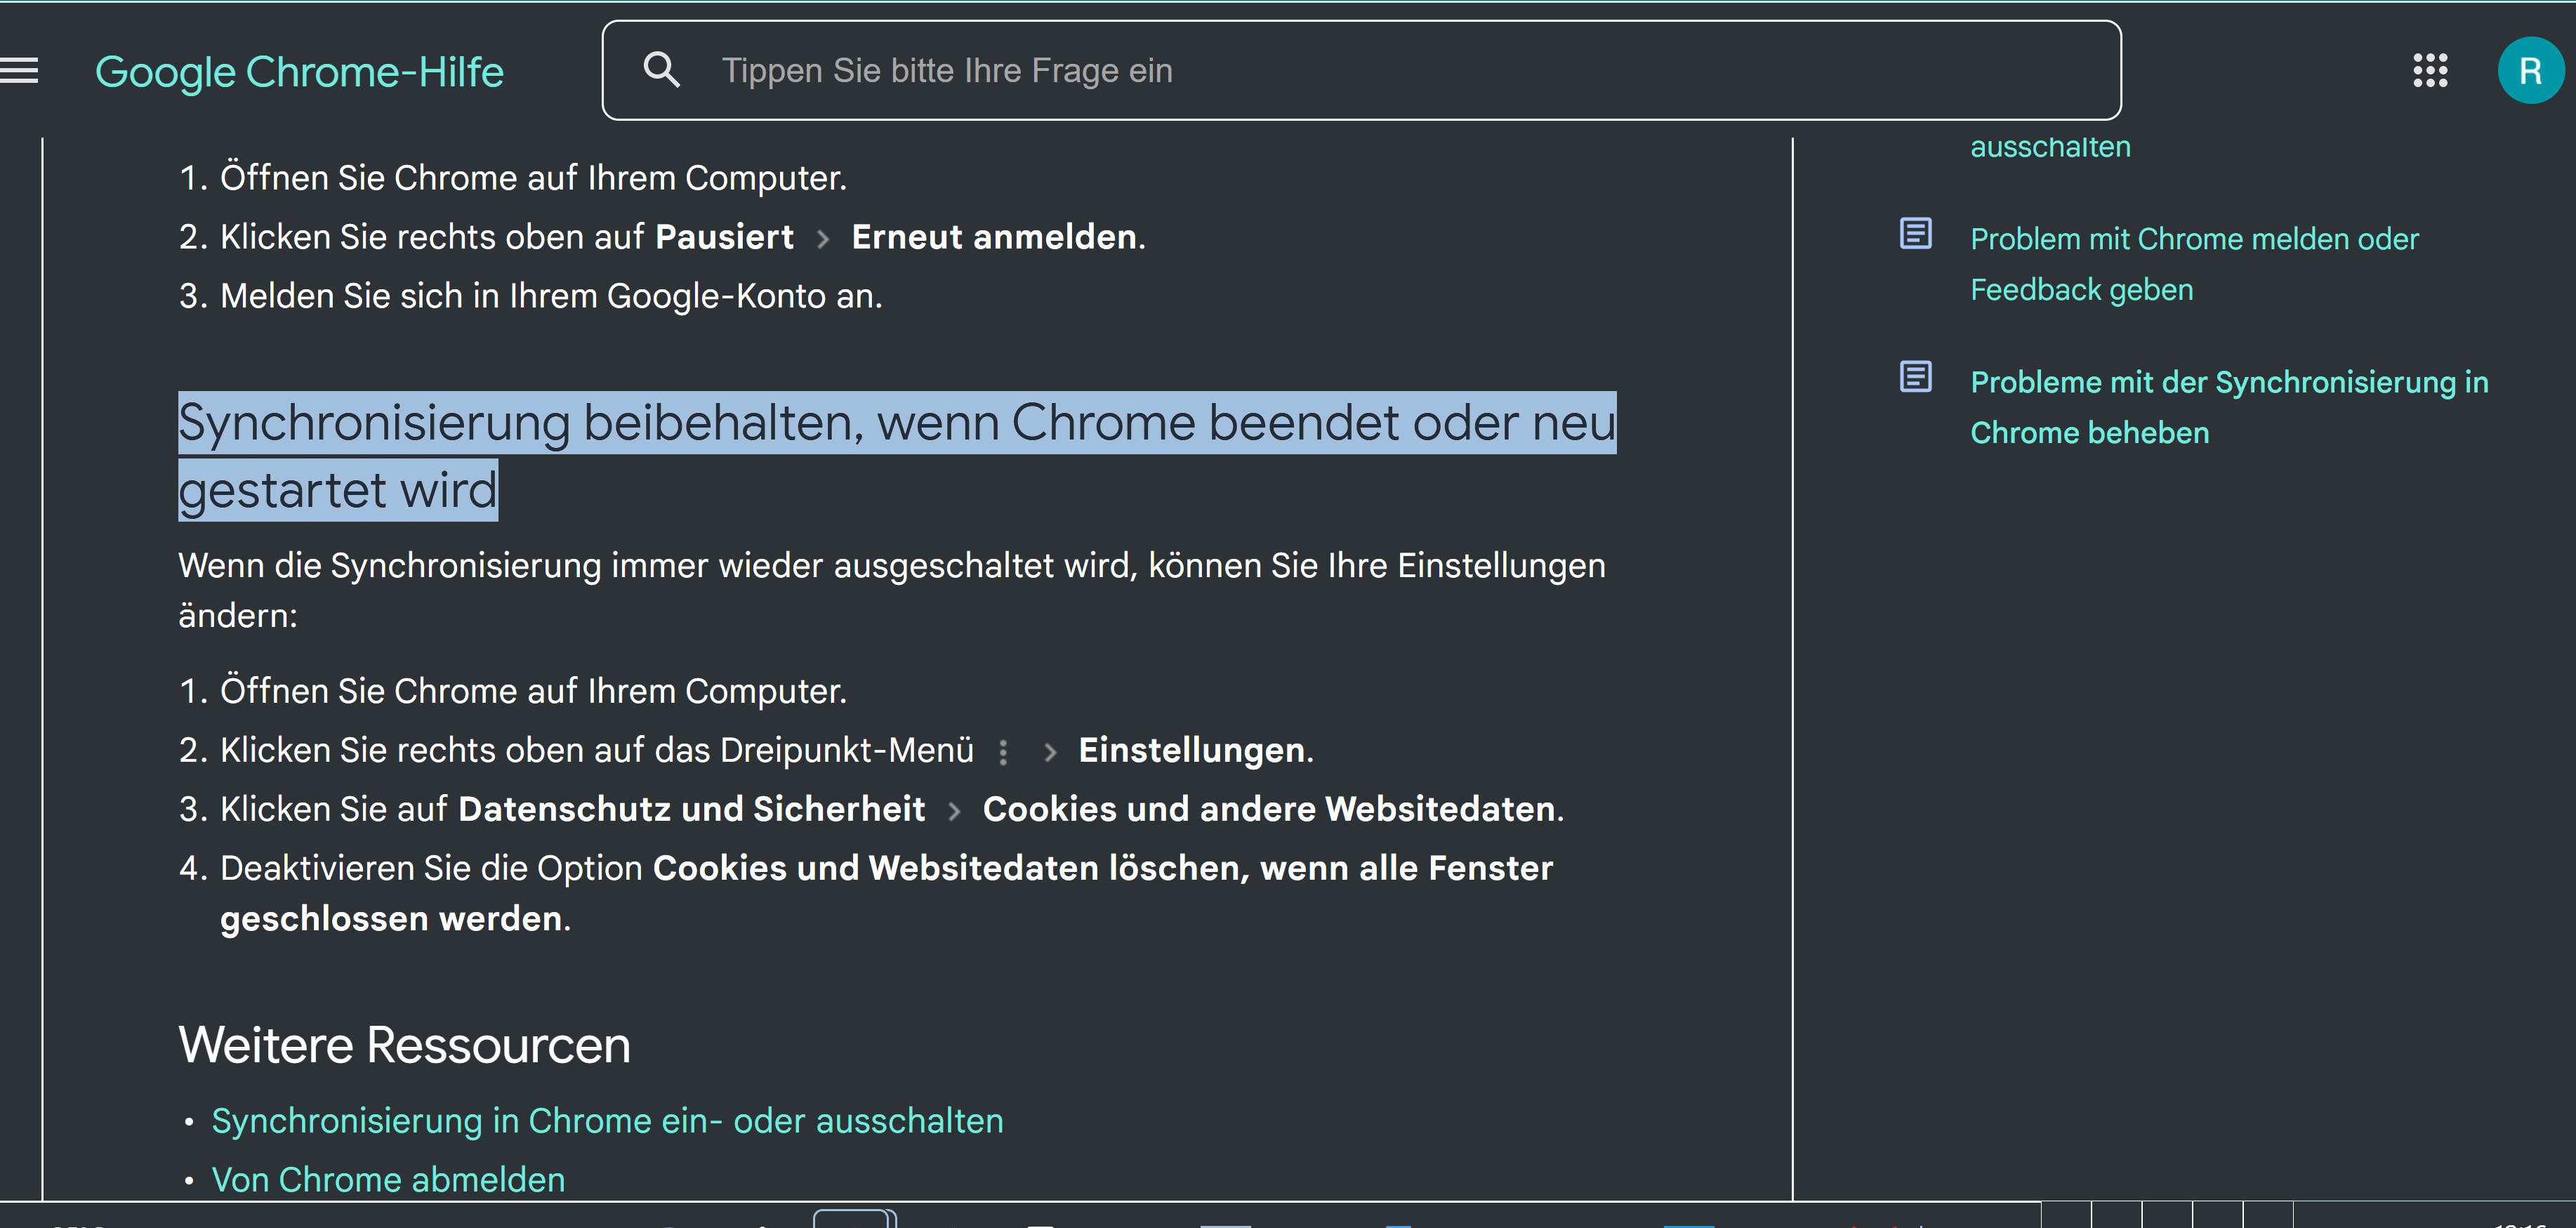2576x1228 pixels.
Task: Click the sidebar link ending in ausschalten
Action: pyautogui.click(x=2050, y=147)
